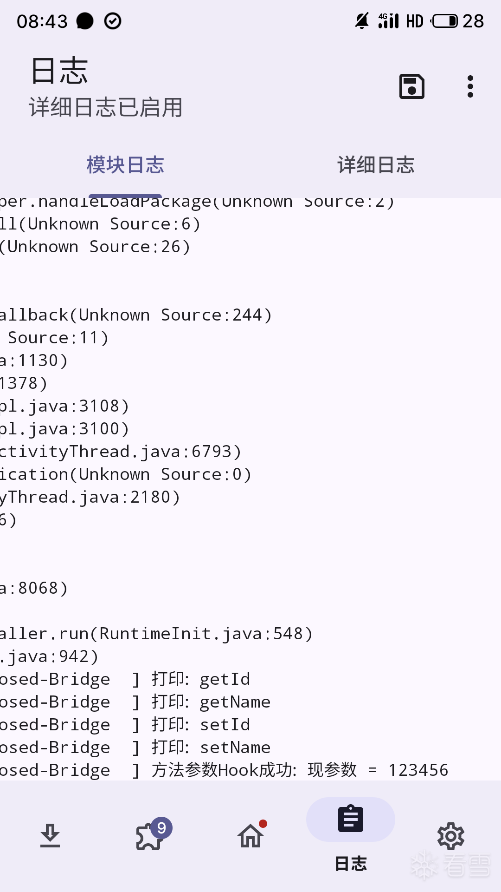The height and width of the screenshot is (892, 501).
Task: Open the download/repository icon in the bottom bar
Action: [50, 836]
